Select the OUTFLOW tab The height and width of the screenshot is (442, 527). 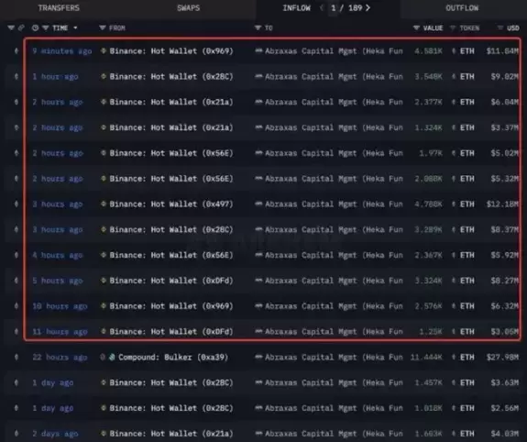point(462,7)
